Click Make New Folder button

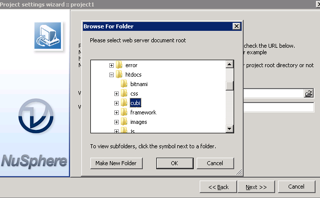[116, 163]
